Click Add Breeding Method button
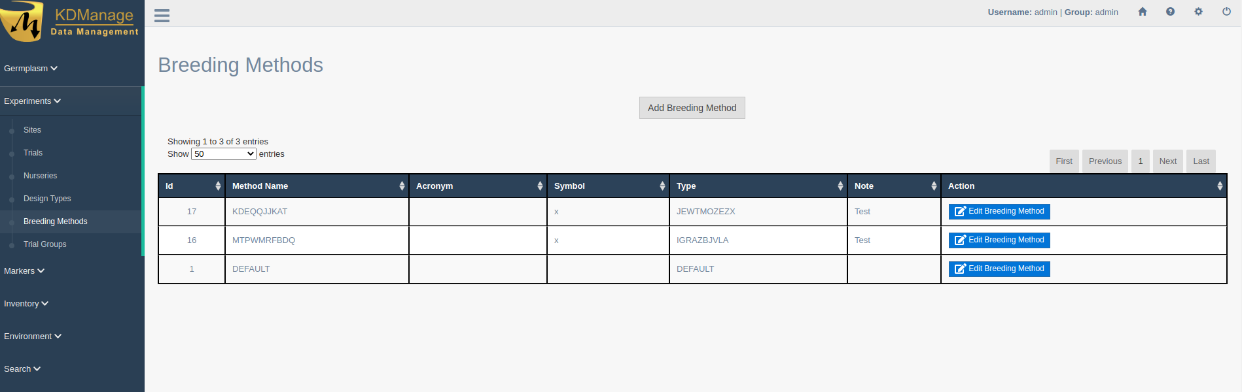Viewport: 1242px width, 392px height. point(692,108)
